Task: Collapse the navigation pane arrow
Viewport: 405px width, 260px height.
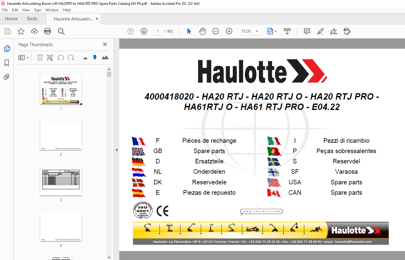Action: pos(116,150)
